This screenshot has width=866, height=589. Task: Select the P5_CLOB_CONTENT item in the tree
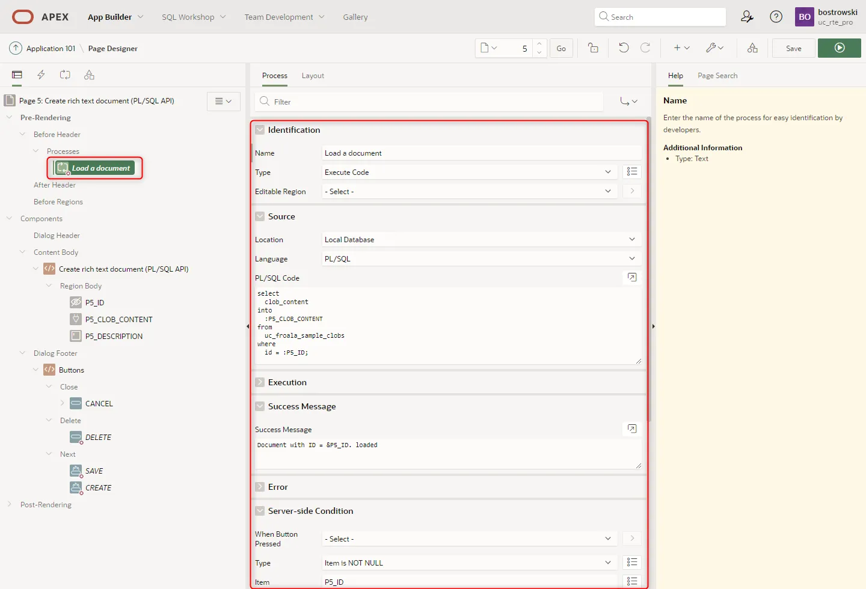coord(118,320)
